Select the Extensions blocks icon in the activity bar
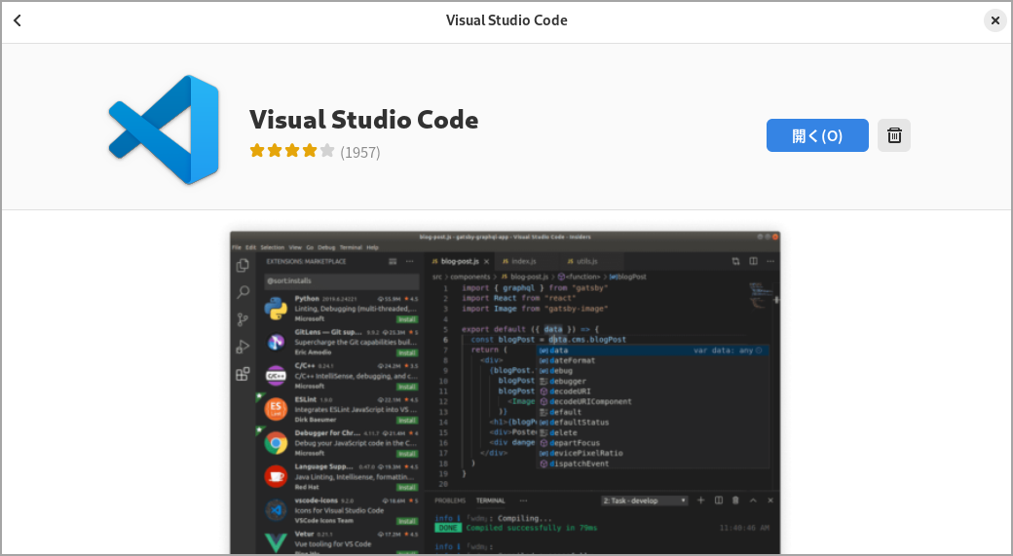Screen dimensions: 1013x556 243,374
